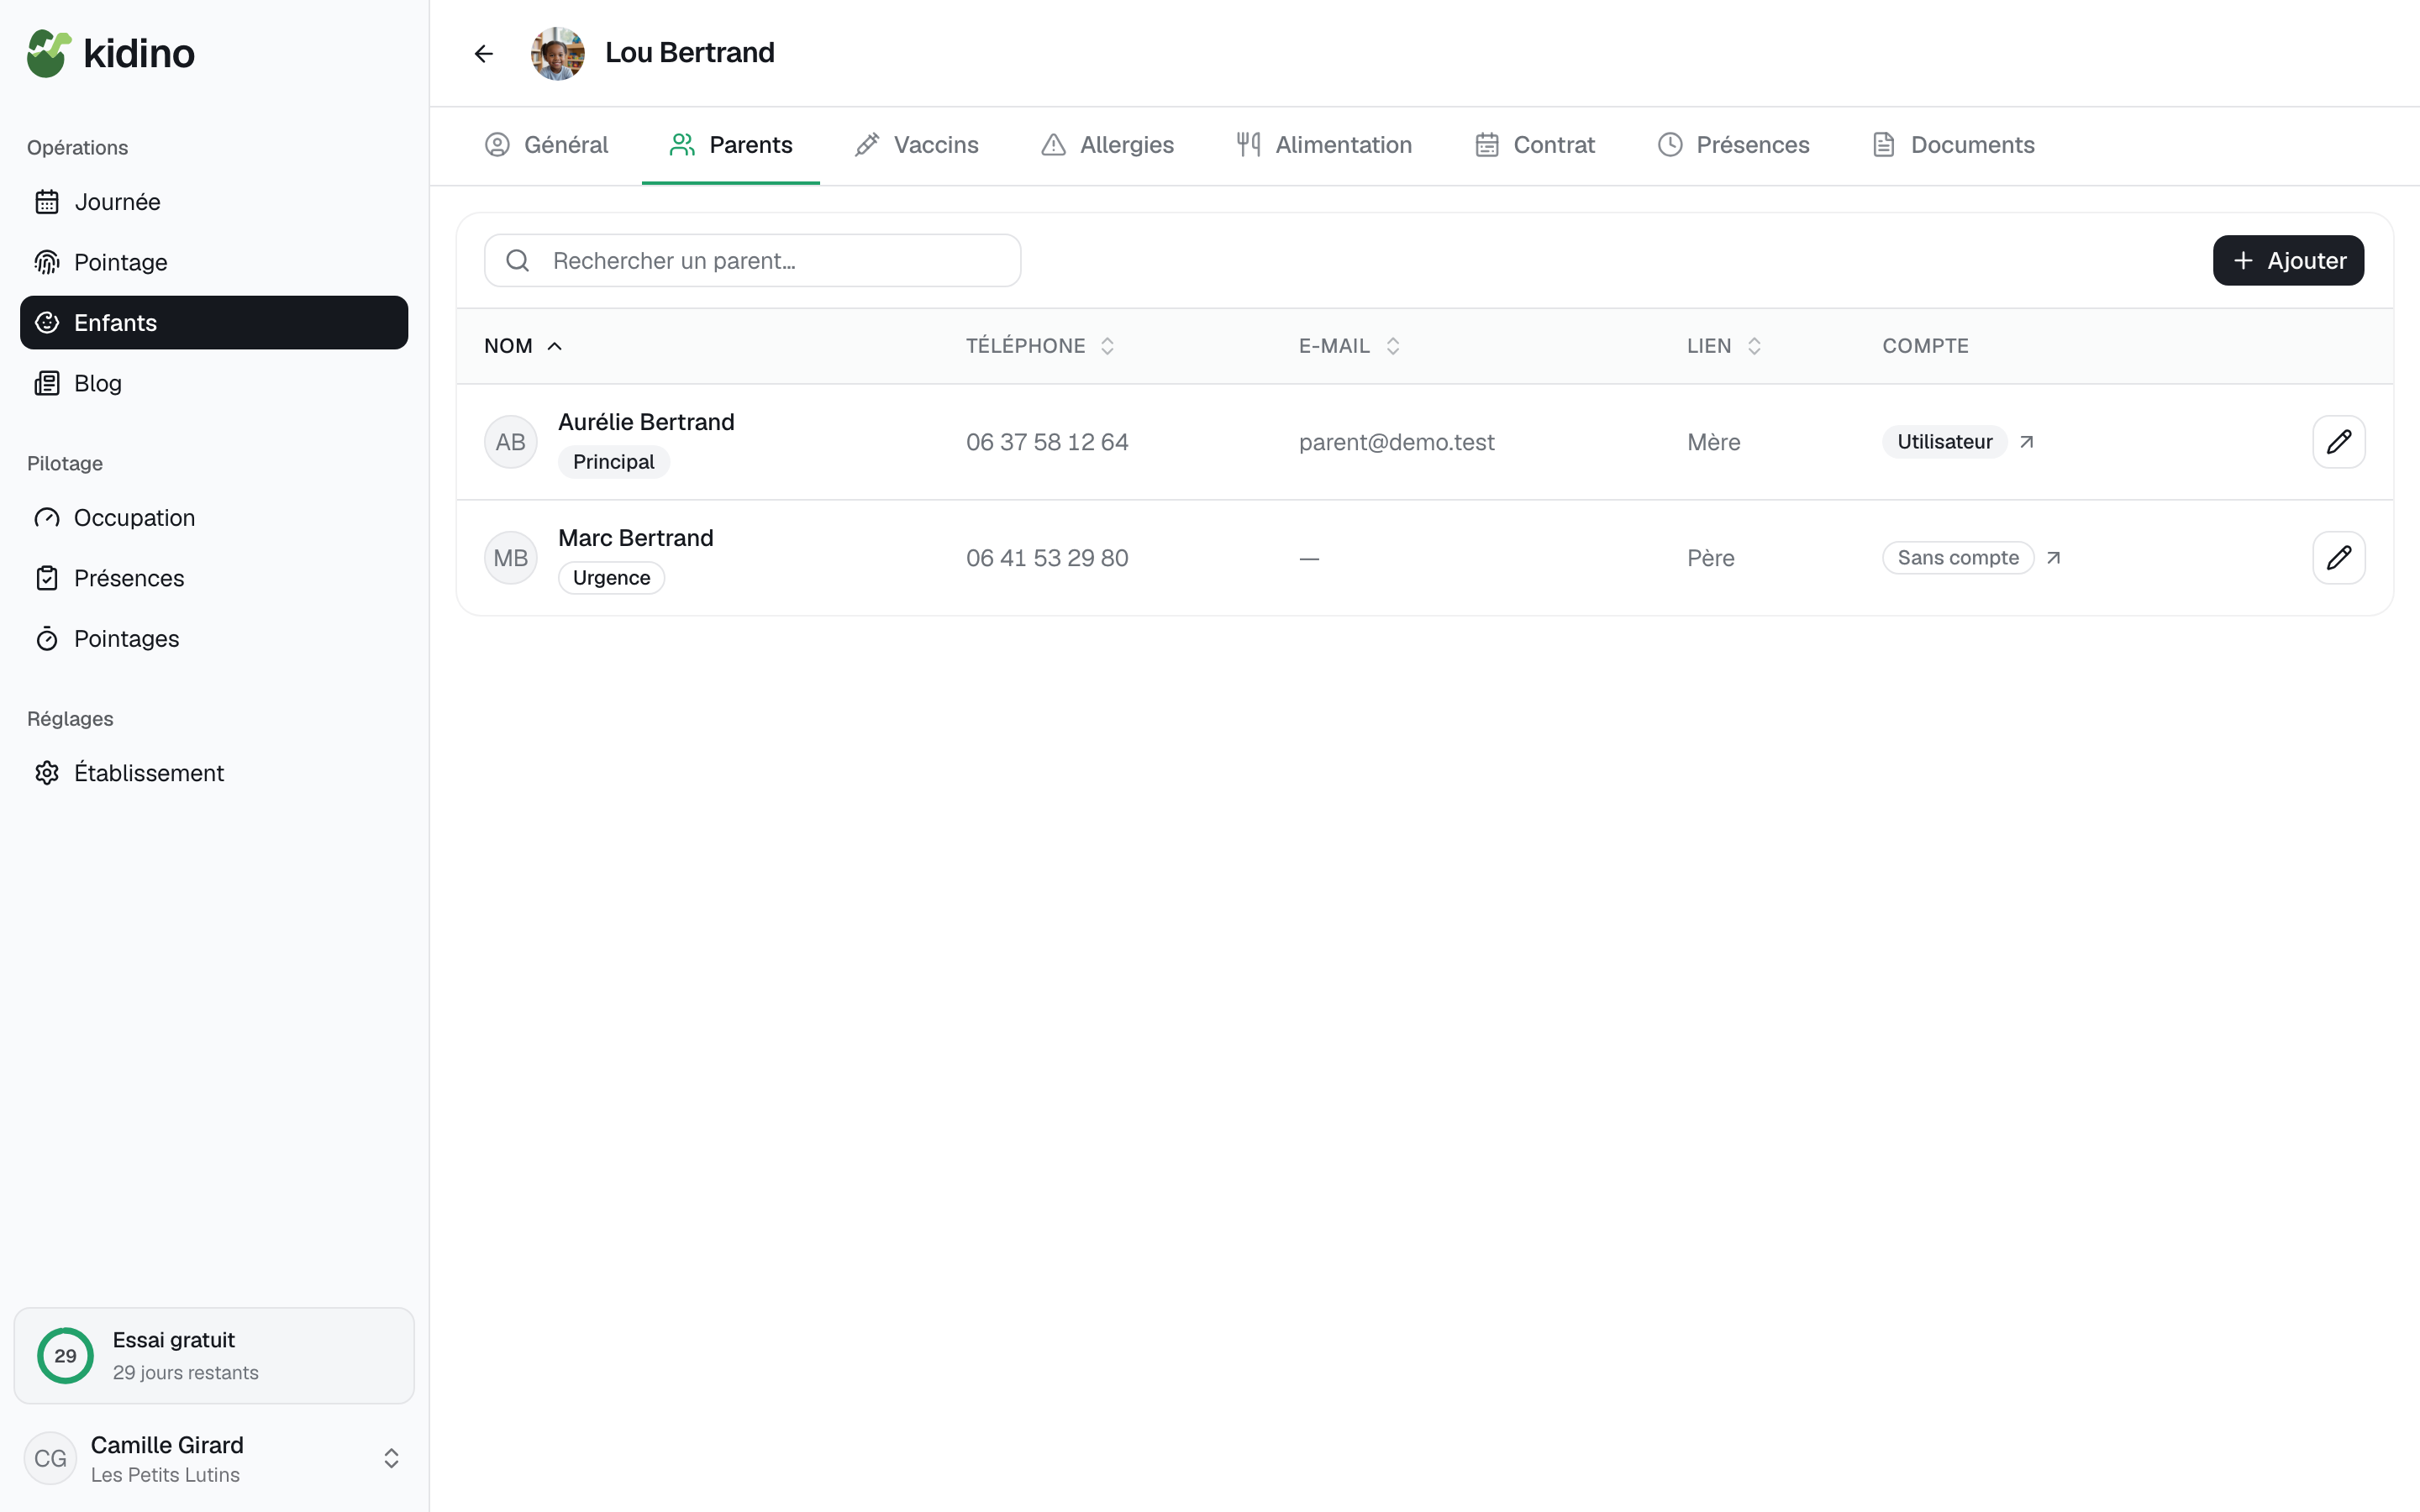Click the AB avatar for Aurélie
Screen dimensions: 2420x1512
coord(511,442)
